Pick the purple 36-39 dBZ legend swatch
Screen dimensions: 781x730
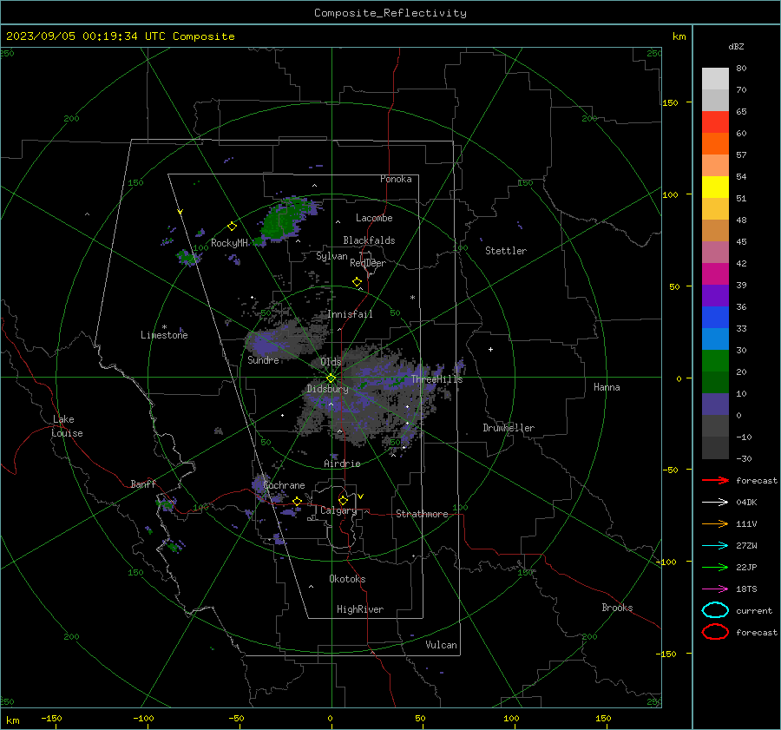(715, 295)
